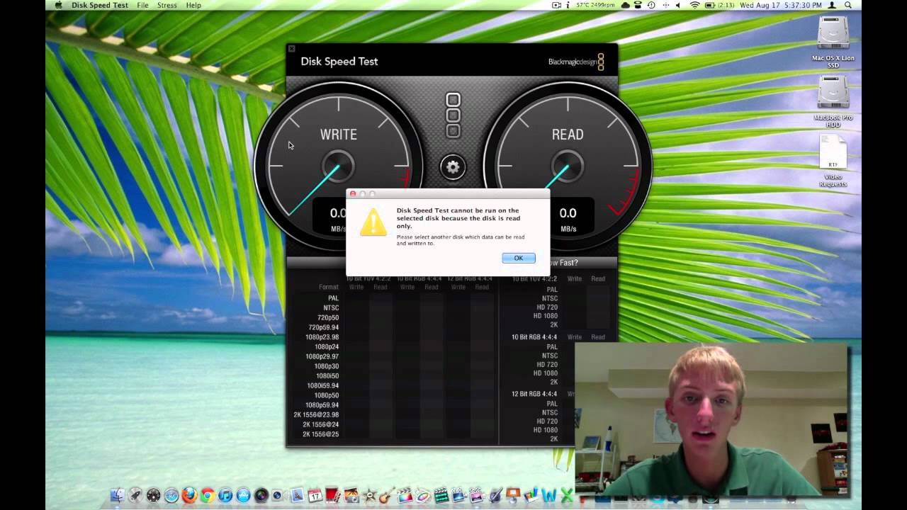Screen dimensions: 907x510
Task: Open iTunes from the Dock
Action: coord(225,495)
